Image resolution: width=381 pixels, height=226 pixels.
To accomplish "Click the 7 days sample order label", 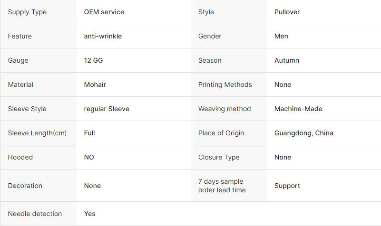I will pyautogui.click(x=222, y=186).
